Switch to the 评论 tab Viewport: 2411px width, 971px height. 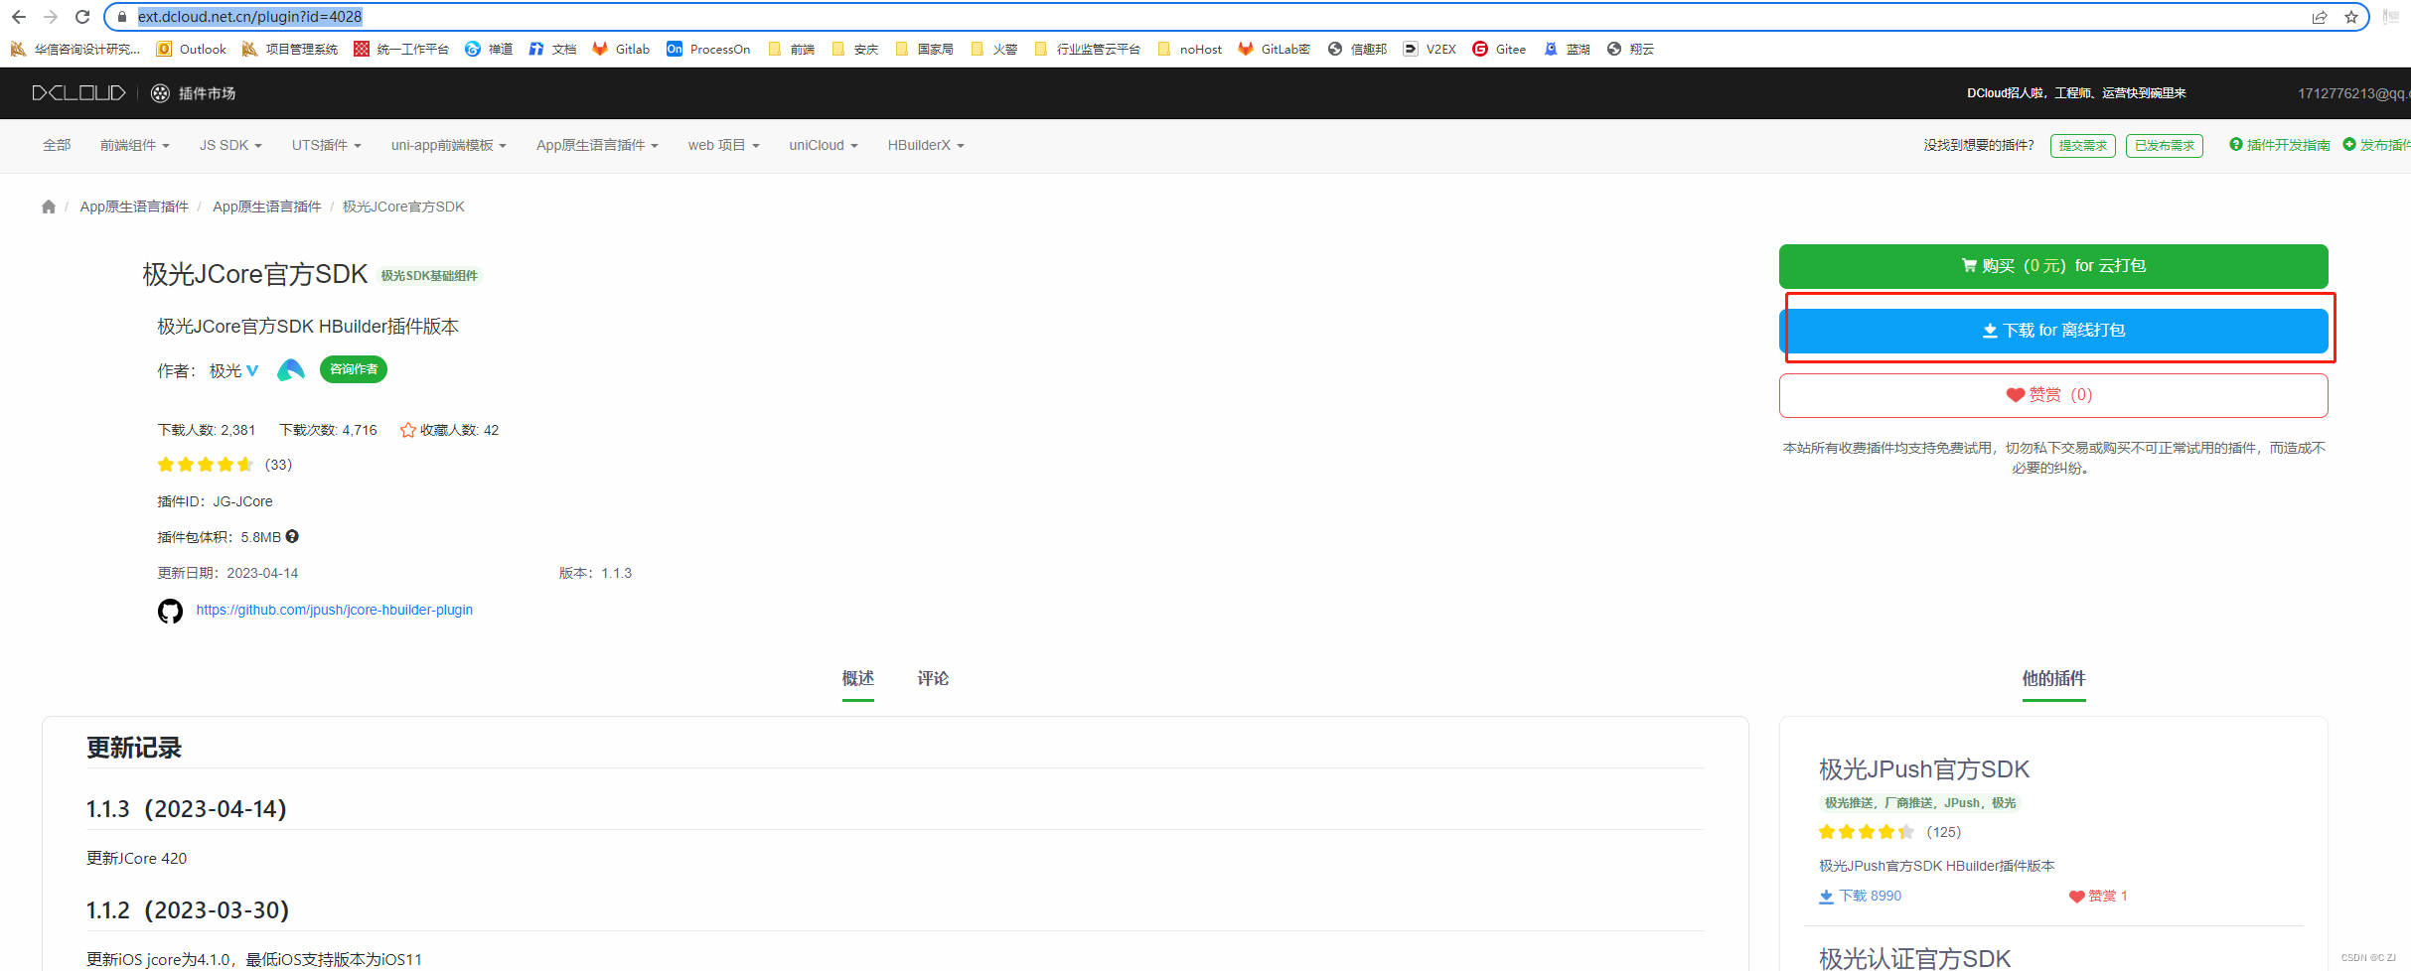[933, 678]
